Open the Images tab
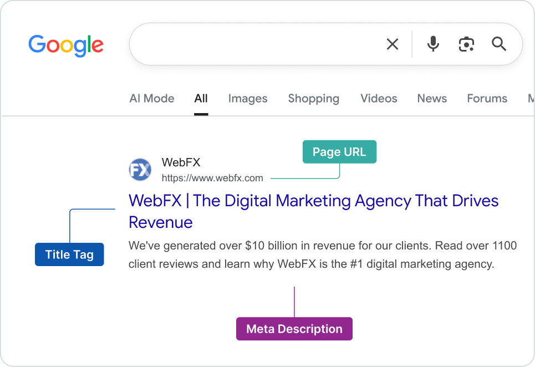The width and height of the screenshot is (535, 367). point(248,99)
